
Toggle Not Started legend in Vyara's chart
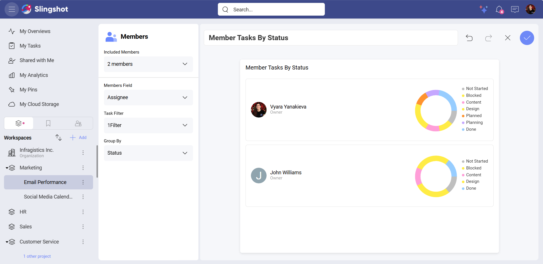coord(476,89)
